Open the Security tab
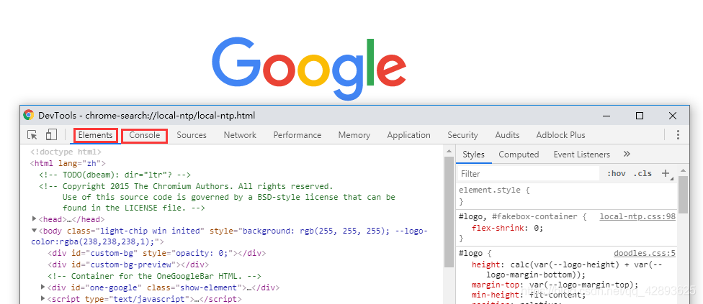Image resolution: width=703 pixels, height=304 pixels. point(462,135)
